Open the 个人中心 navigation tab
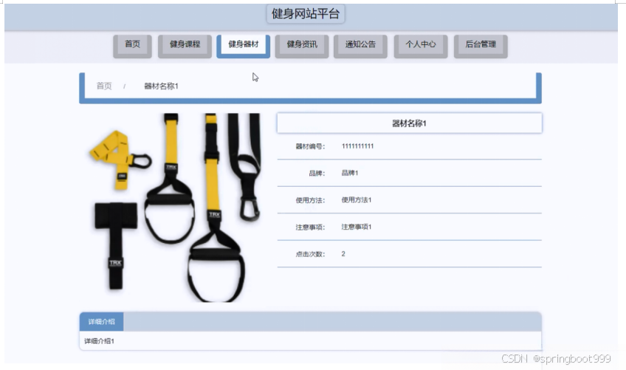626x370 pixels. point(421,46)
